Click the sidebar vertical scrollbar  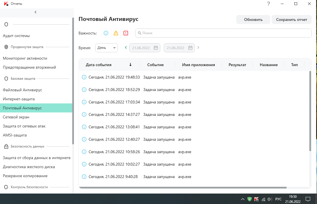pos(73,81)
